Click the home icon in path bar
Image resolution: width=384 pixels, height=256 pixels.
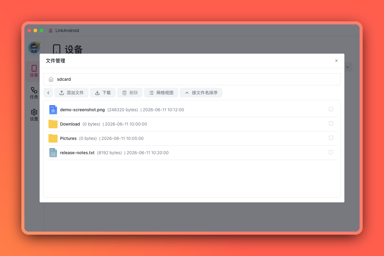point(51,79)
